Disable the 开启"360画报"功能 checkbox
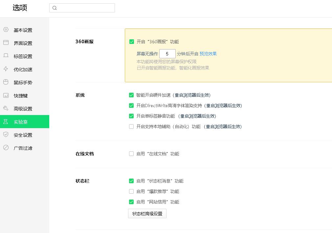332x233 pixels. (x=131, y=42)
